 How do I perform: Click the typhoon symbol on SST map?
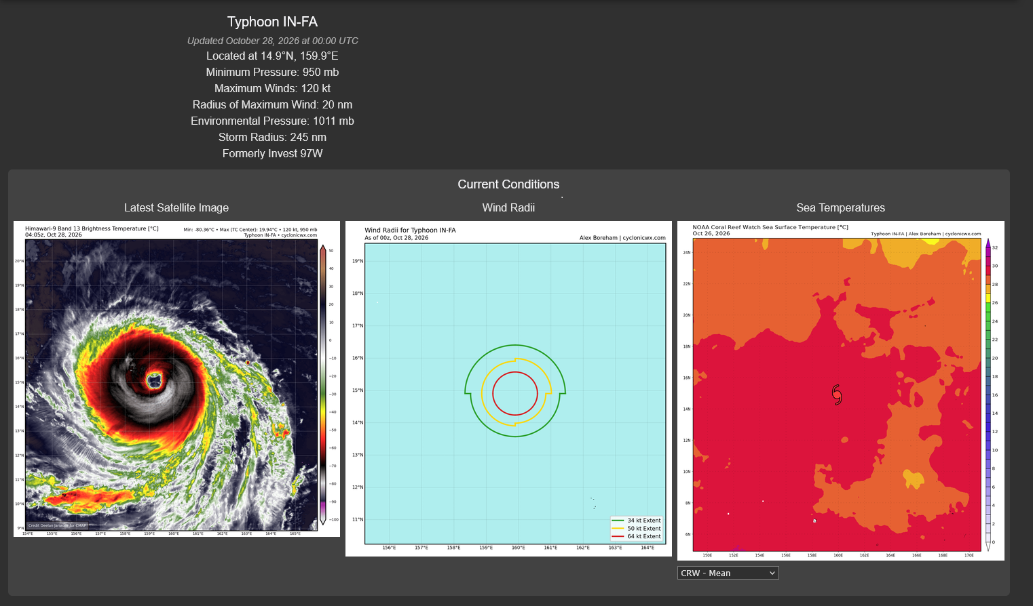coord(837,395)
